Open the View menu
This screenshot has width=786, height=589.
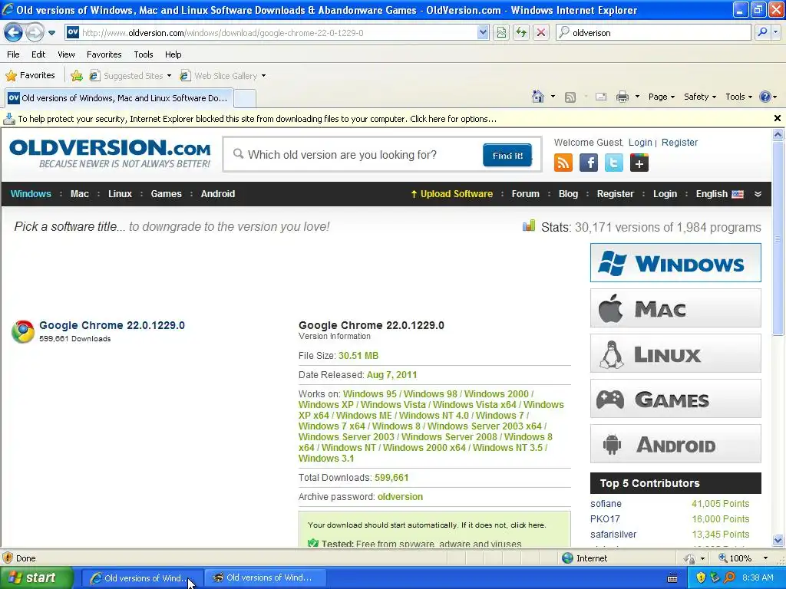66,54
